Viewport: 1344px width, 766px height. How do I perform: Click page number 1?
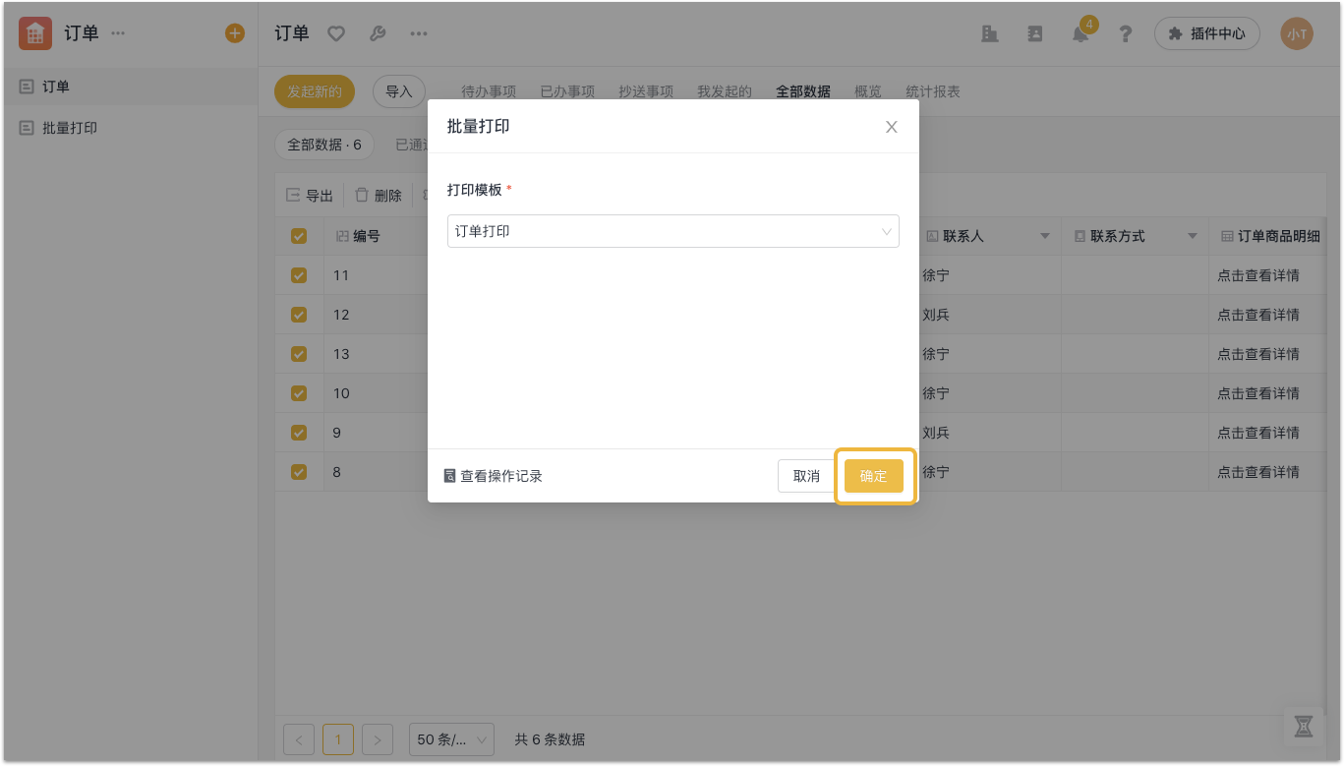click(338, 739)
